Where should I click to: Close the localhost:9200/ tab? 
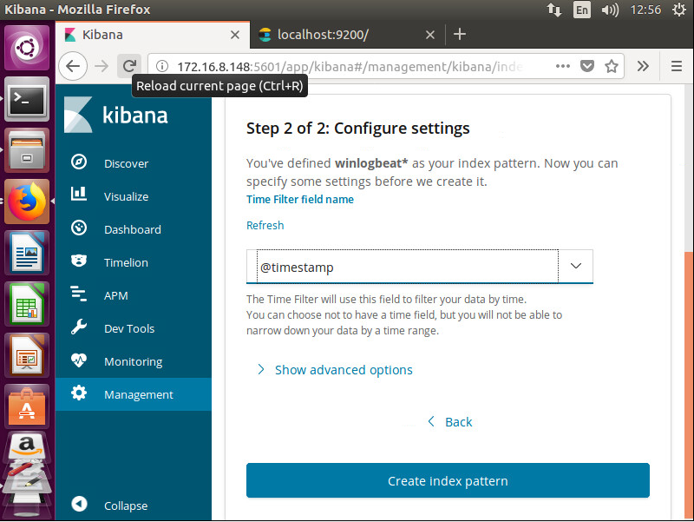coord(429,35)
